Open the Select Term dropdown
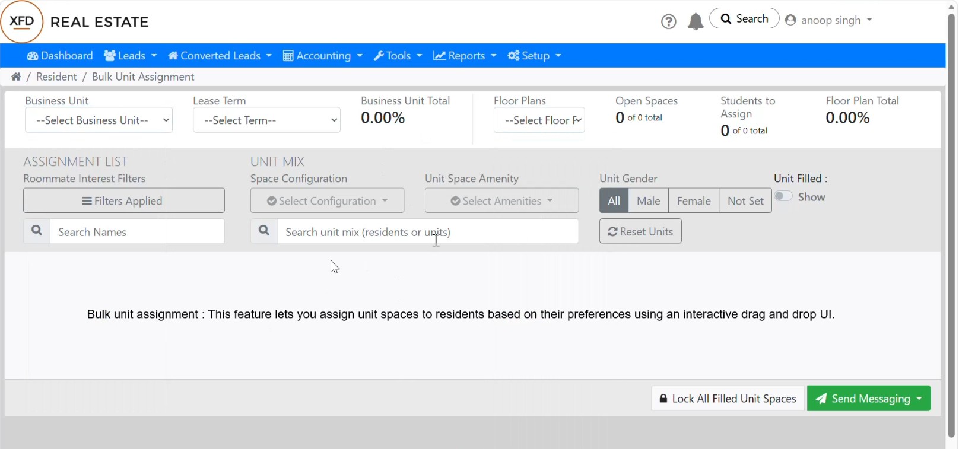Viewport: 959px width, 449px height. [267, 120]
